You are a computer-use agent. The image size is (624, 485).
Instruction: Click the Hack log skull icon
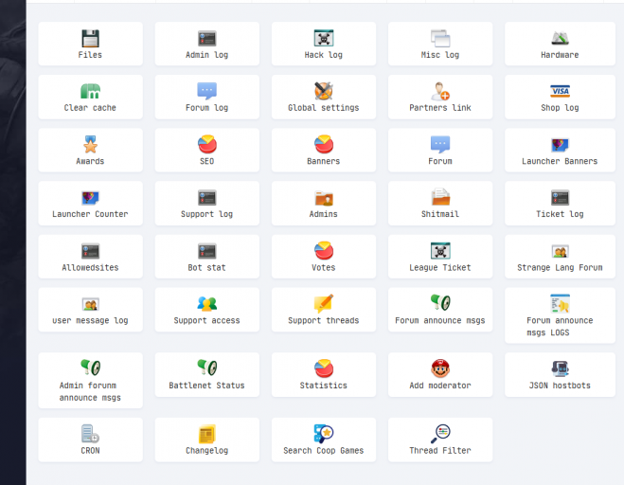[324, 38]
